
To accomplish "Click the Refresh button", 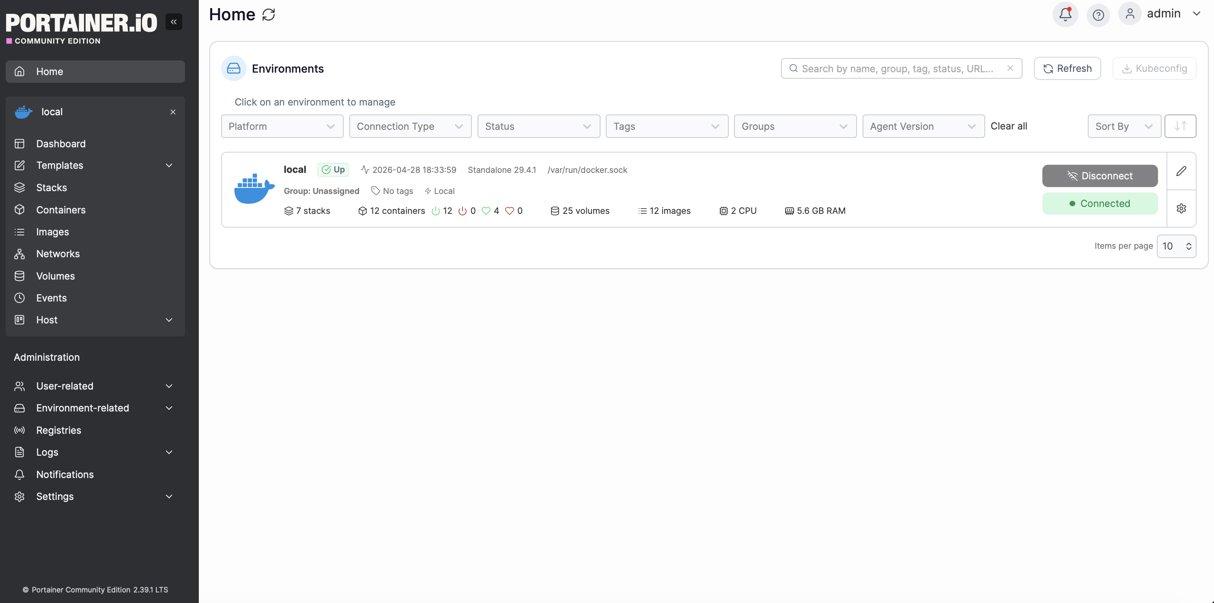I will point(1067,68).
